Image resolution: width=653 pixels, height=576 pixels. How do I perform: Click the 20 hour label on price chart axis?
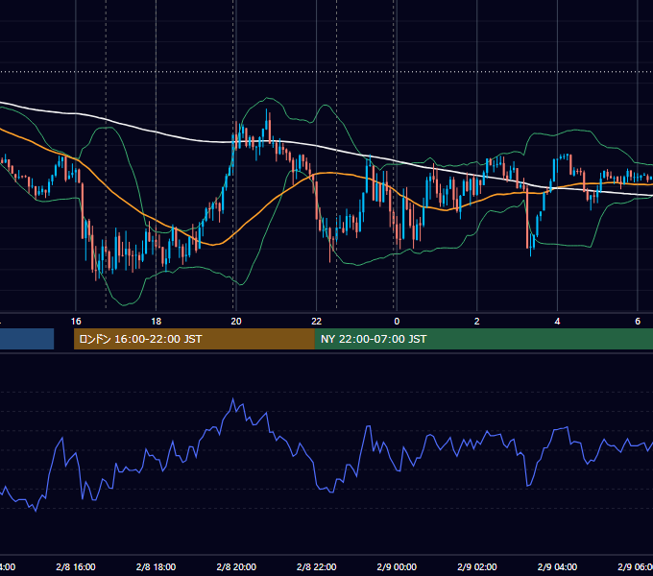(x=236, y=322)
